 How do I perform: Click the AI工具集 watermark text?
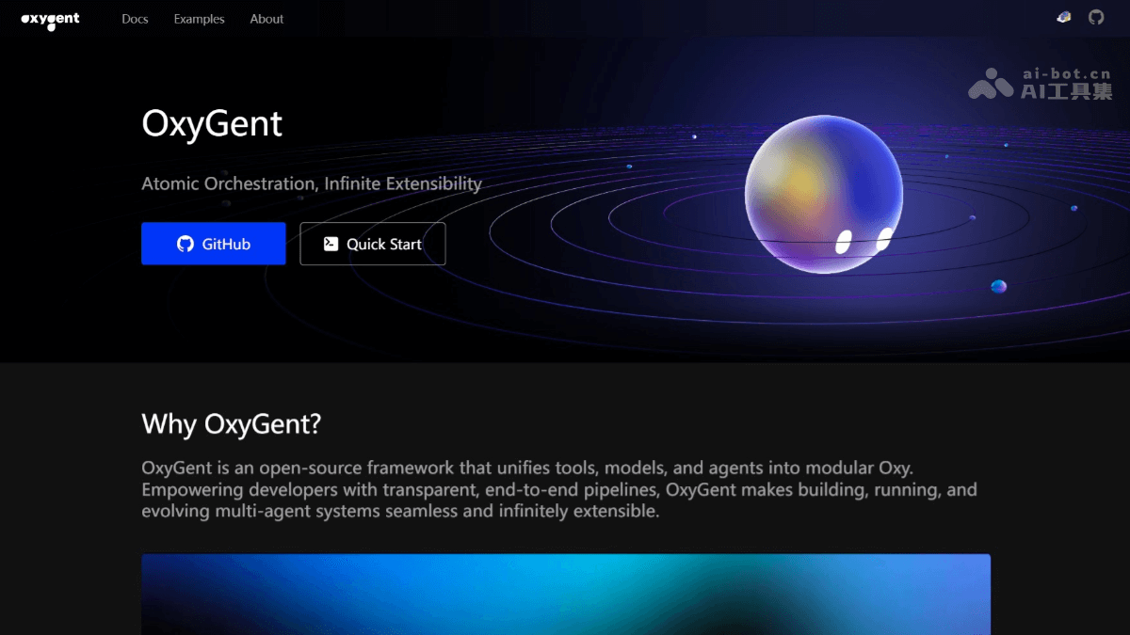pyautogui.click(x=1067, y=89)
